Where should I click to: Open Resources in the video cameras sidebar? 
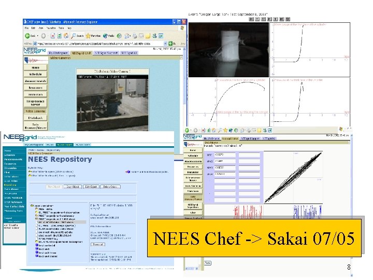click(35, 88)
